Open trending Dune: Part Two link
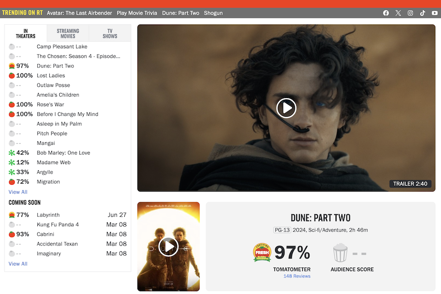The image size is (441, 294). tap(181, 13)
